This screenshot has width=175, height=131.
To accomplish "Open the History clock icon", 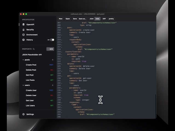I will tap(24, 40).
